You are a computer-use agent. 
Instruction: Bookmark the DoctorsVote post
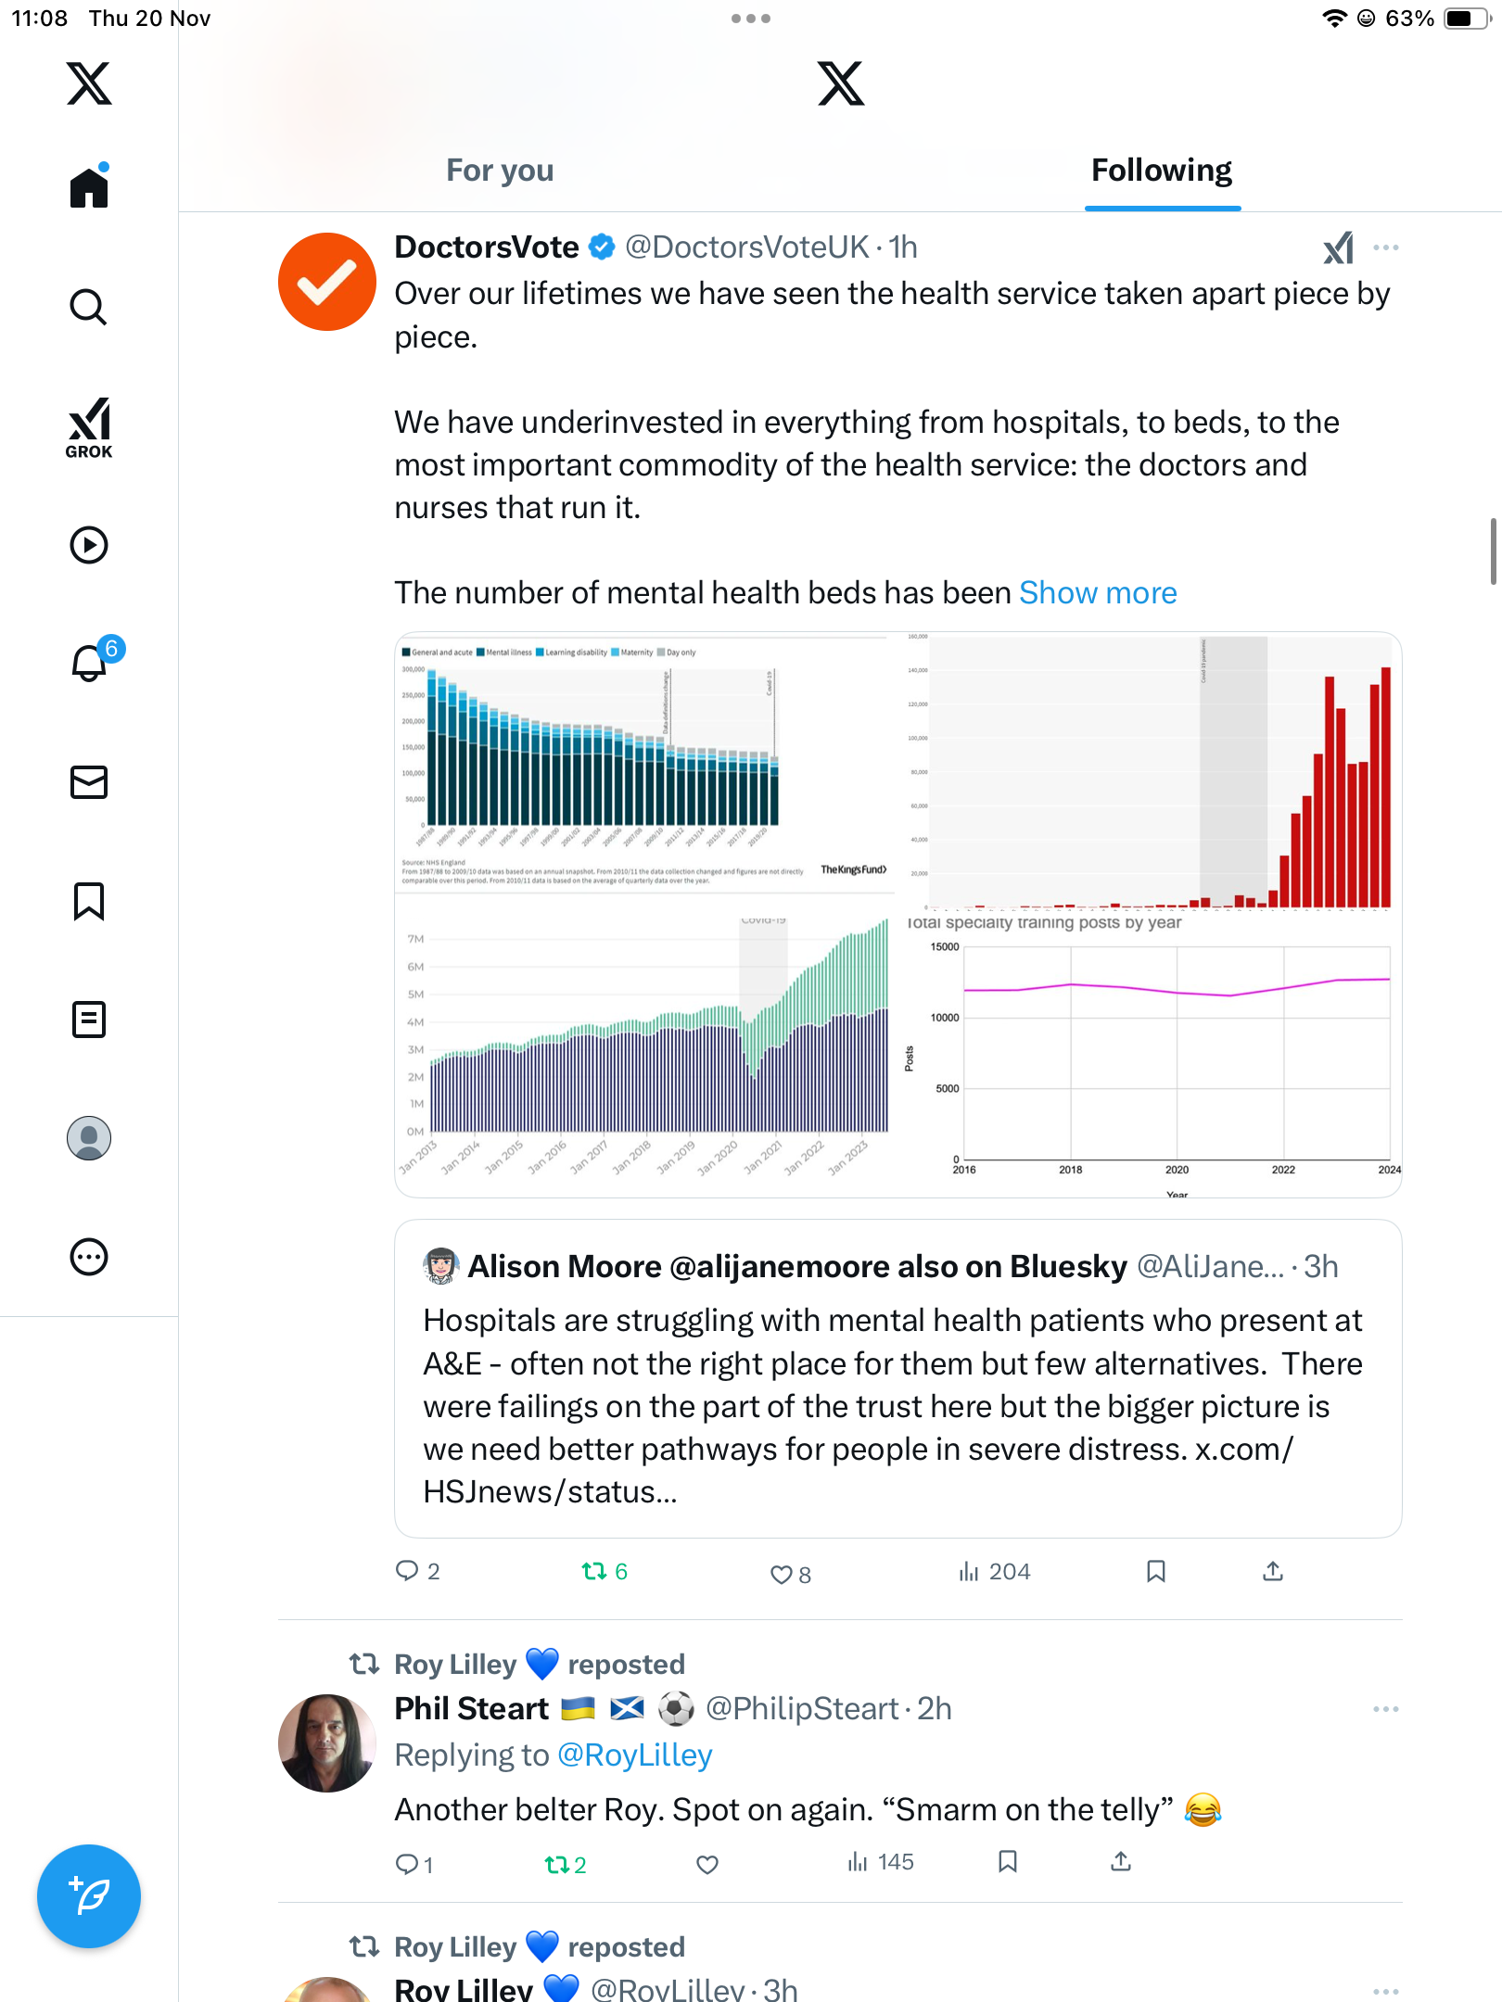coord(1155,1572)
